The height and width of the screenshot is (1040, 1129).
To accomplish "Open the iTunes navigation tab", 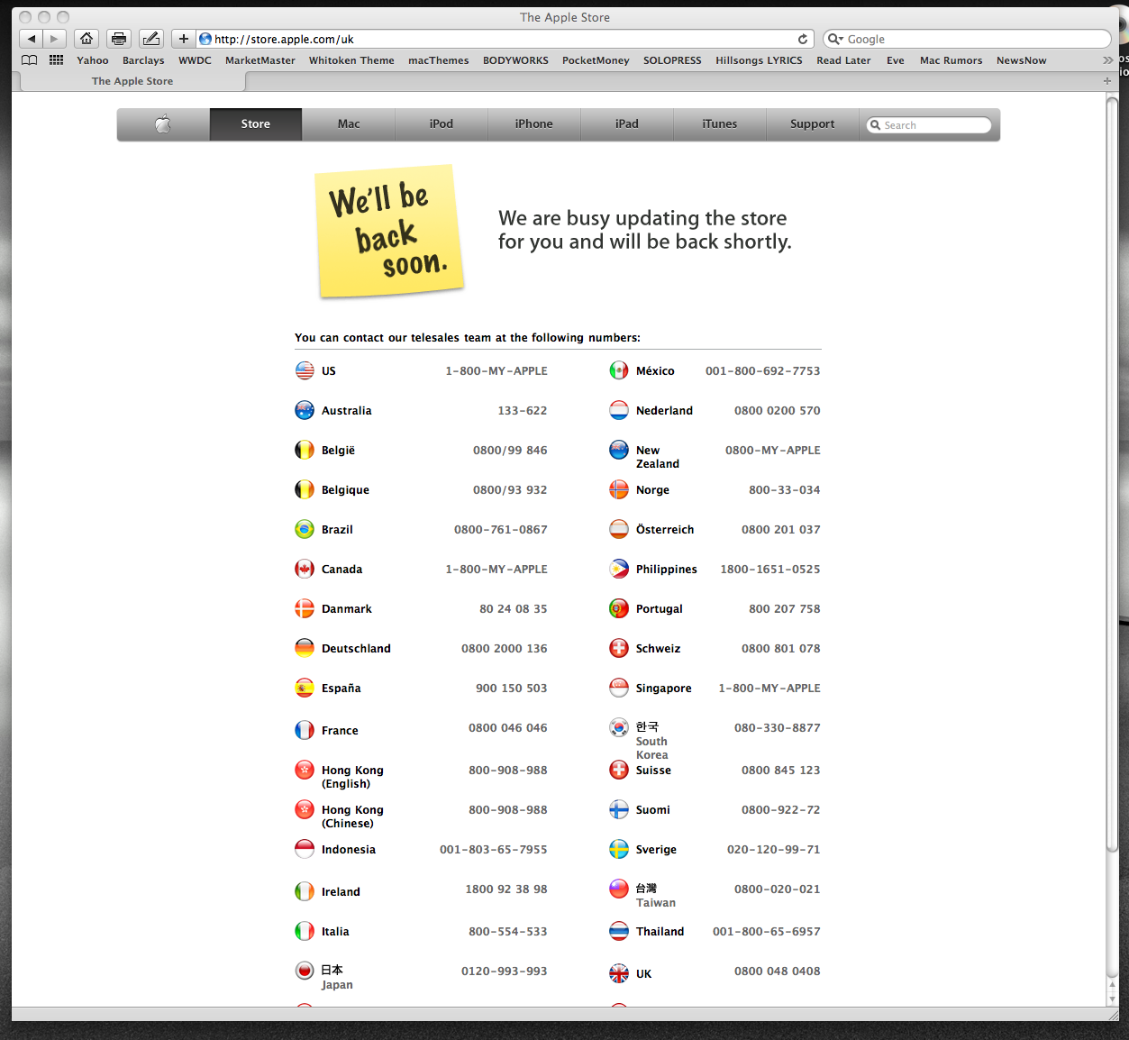I will pyautogui.click(x=720, y=124).
